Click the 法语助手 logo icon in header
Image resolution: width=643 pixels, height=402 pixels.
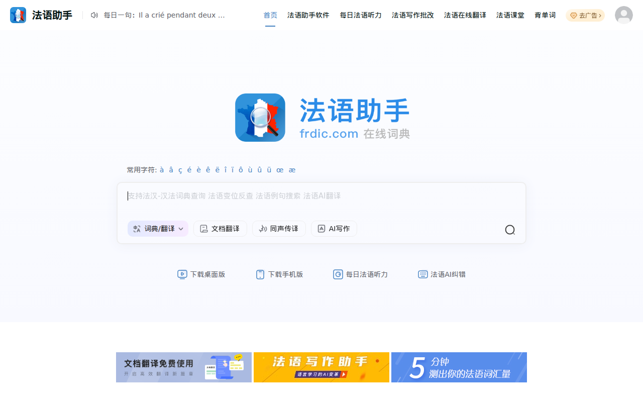18,15
